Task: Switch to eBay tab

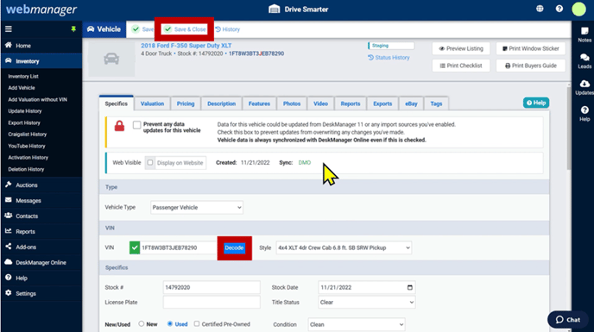Action: (x=411, y=103)
